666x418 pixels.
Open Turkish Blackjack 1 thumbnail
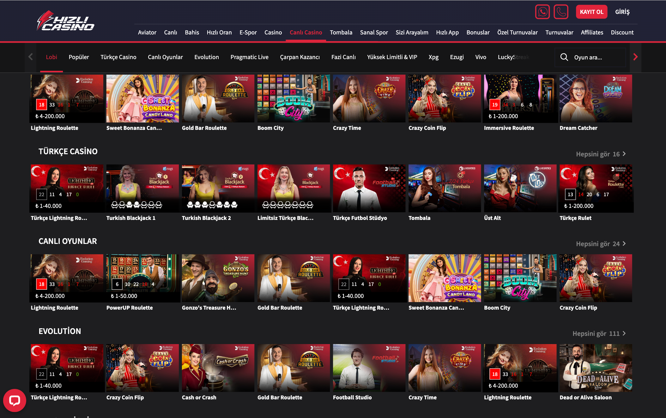(x=142, y=188)
